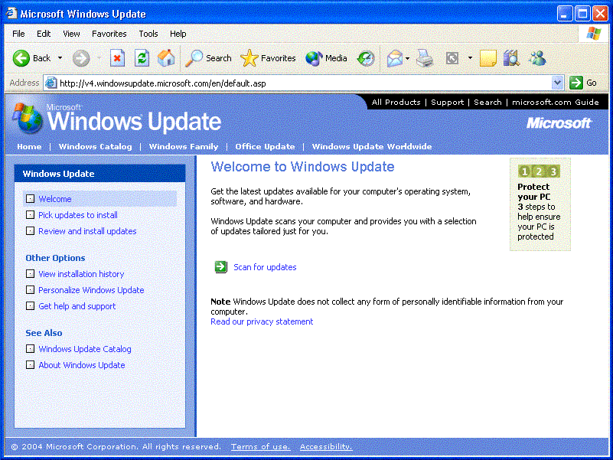Open the Help menu

178,34
